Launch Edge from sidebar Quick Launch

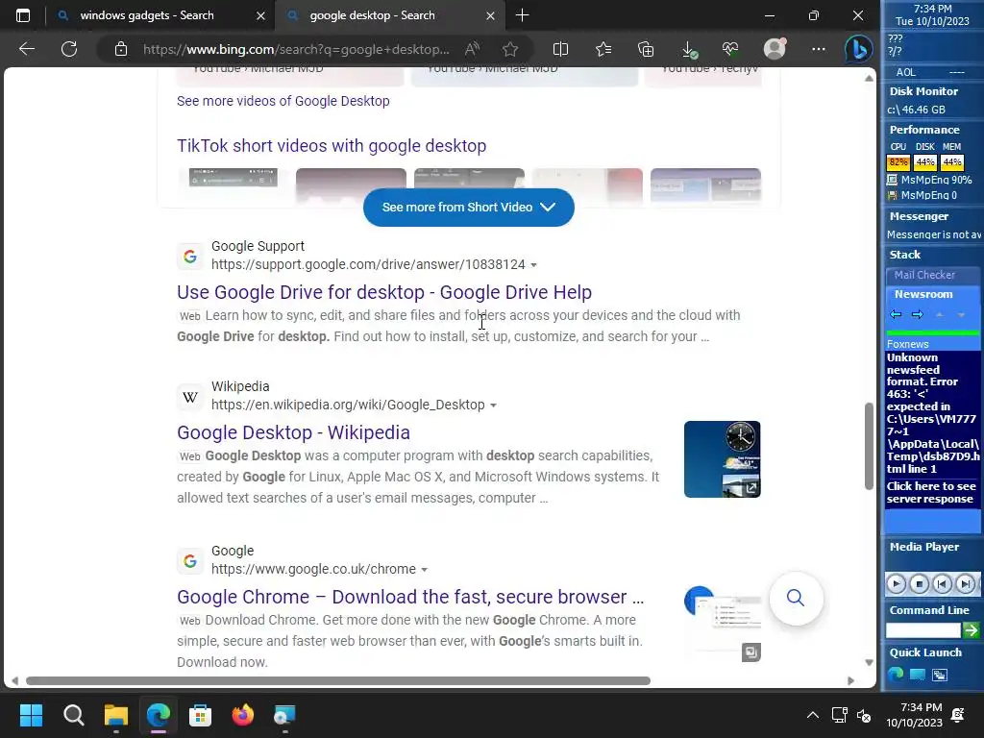coord(896,674)
